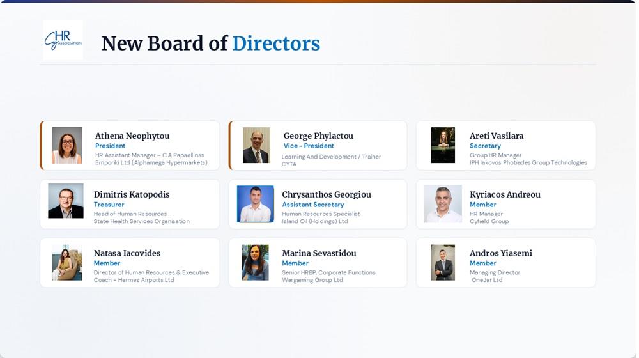This screenshot has height=358, width=639.
Task: Click the Assistant Secretary title
Action: 312,205
